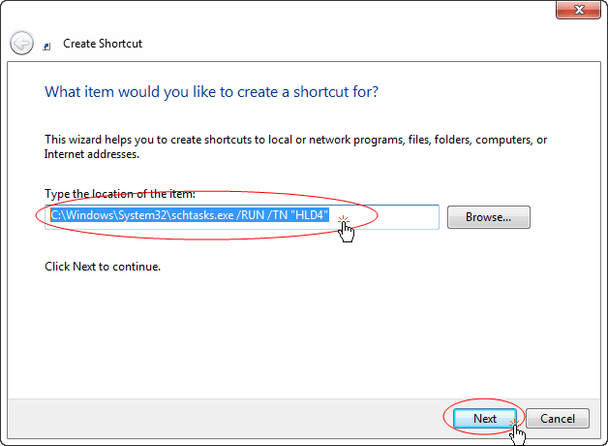Click the "Click Next to continue." text
Screen dimensions: 608x446
[103, 267]
